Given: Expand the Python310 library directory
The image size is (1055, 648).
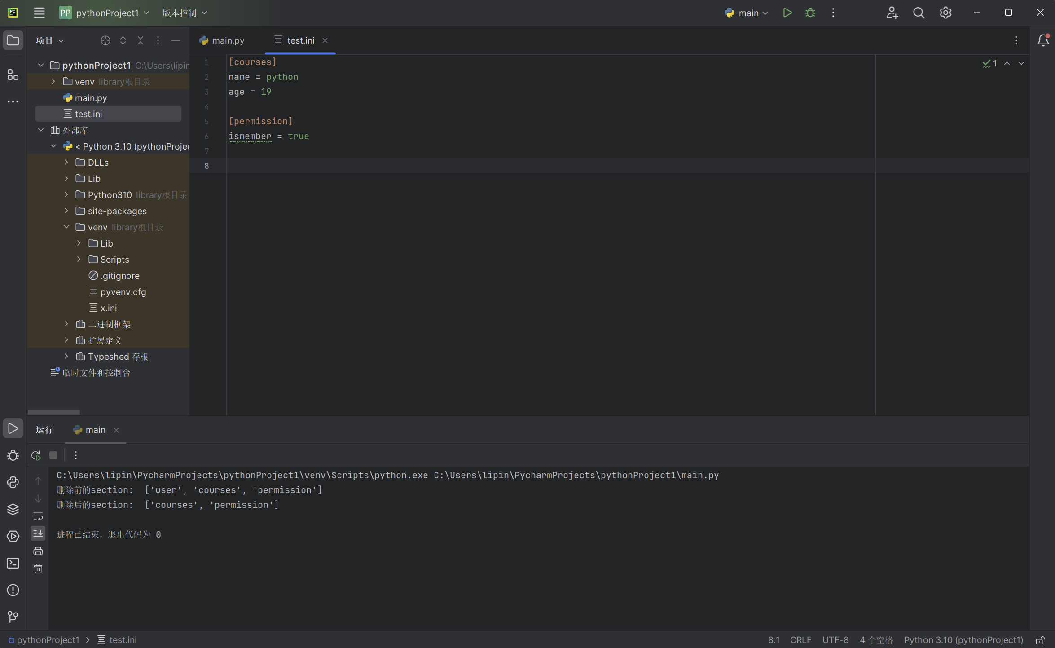Looking at the screenshot, I should [67, 194].
